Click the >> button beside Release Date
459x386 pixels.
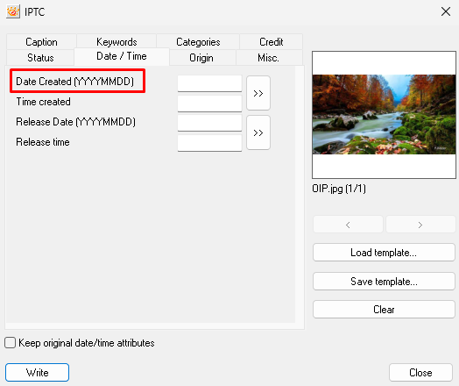coord(258,132)
